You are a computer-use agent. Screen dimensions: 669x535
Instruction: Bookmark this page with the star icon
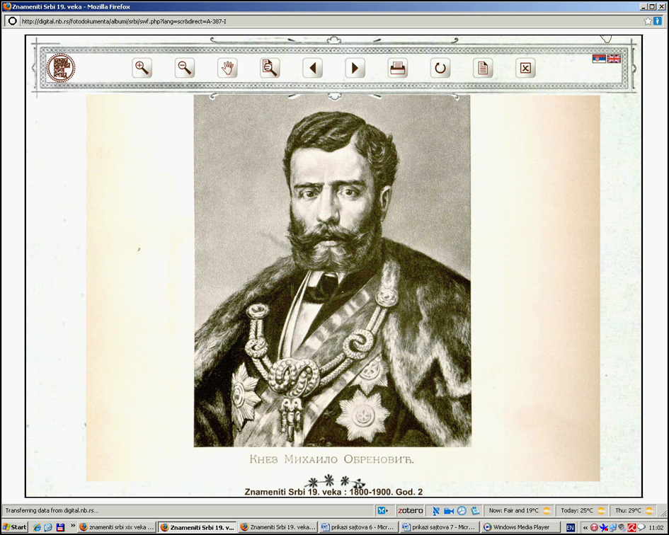tap(648, 21)
